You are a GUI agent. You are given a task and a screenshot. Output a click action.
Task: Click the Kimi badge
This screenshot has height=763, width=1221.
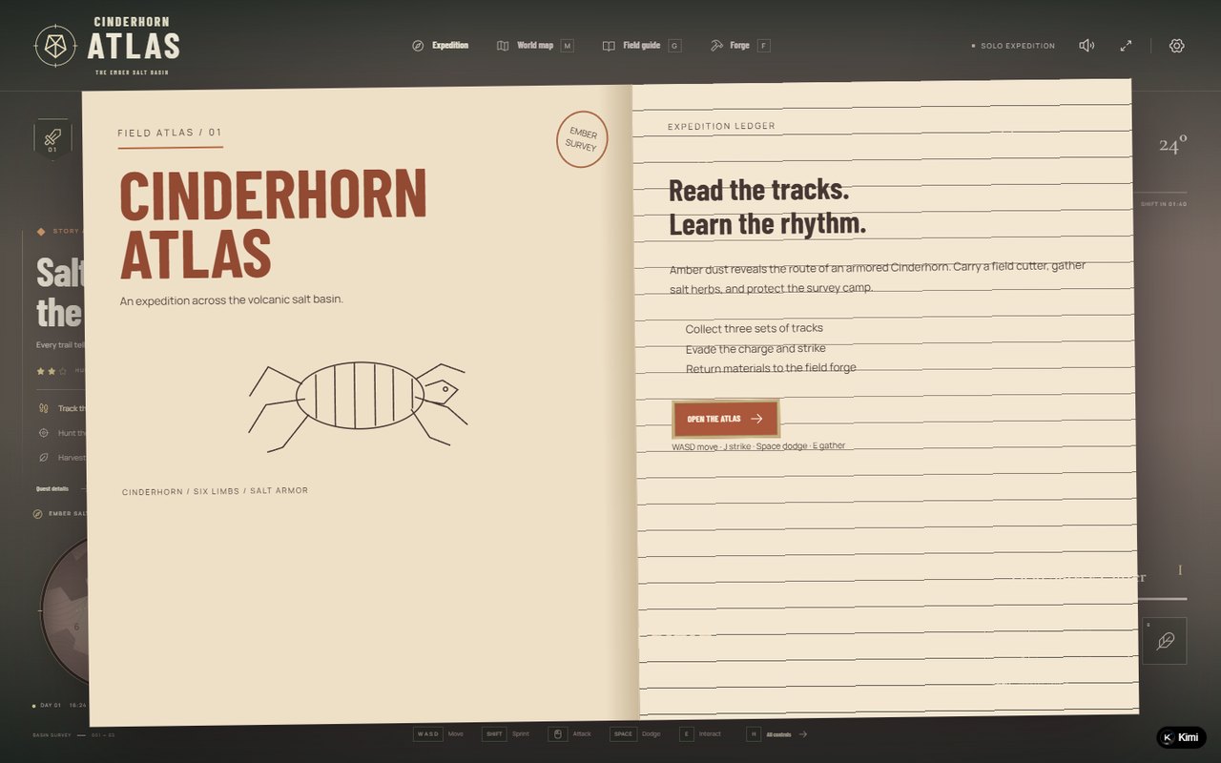[1181, 737]
